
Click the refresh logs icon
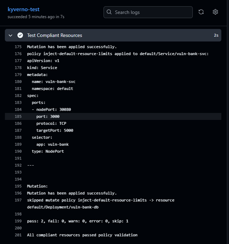tap(201, 12)
